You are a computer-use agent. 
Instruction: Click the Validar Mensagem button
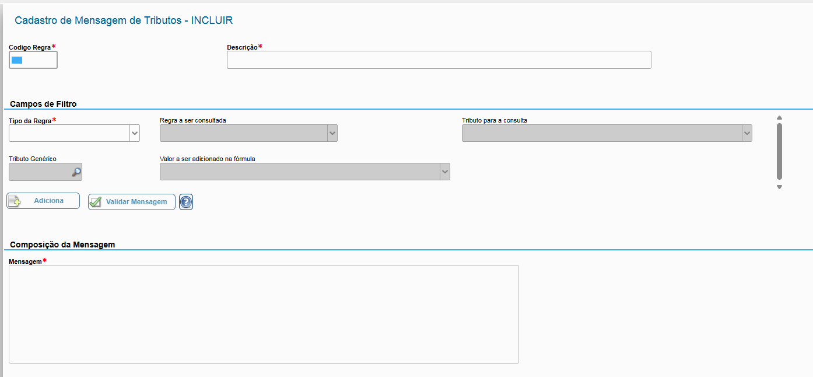(x=132, y=202)
